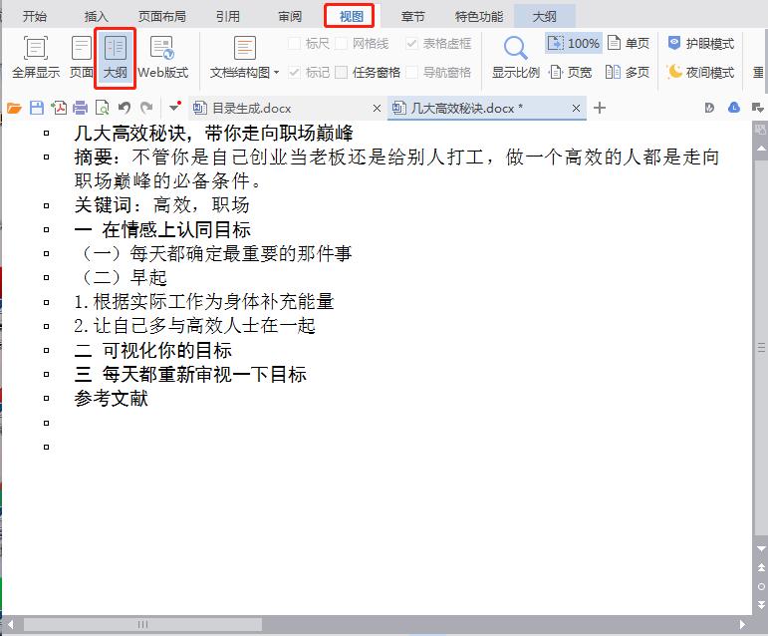The width and height of the screenshot is (768, 636).
Task: Open the zoom ratio (显示比例) magnifier
Action: pos(516,57)
